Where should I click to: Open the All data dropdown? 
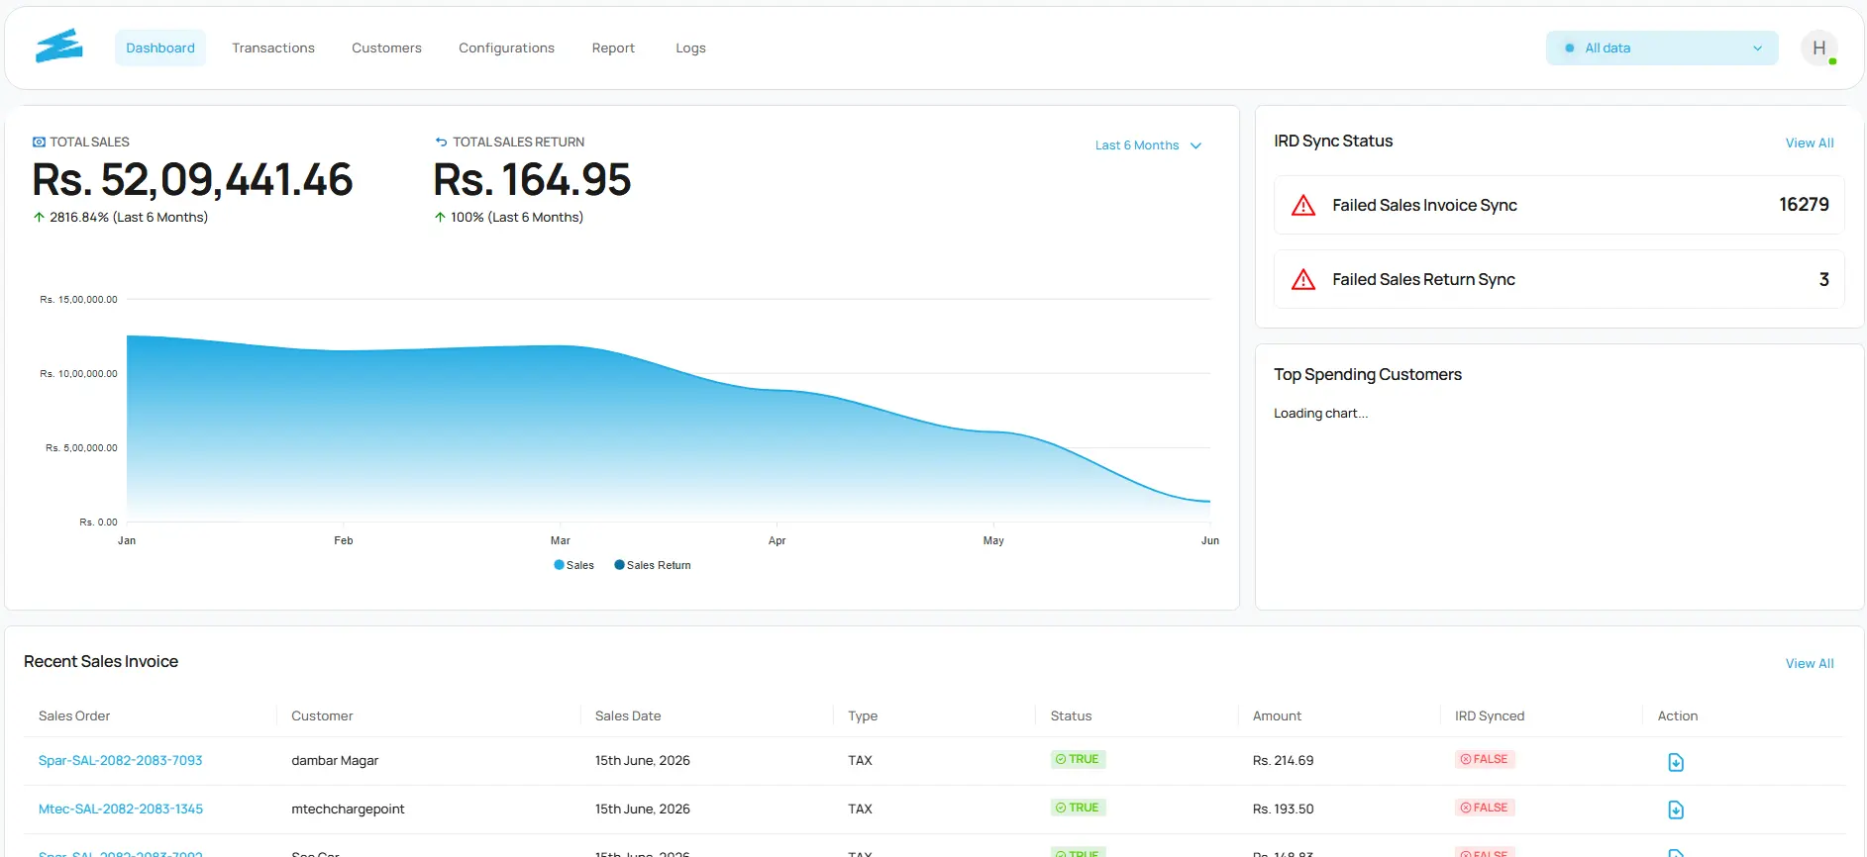tap(1661, 48)
